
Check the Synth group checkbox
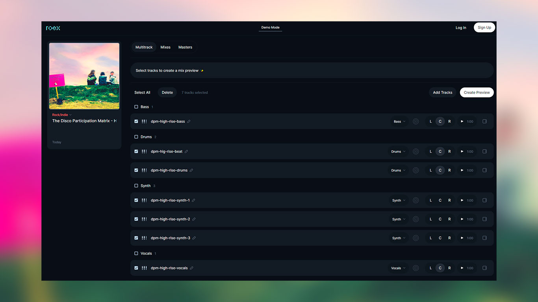pyautogui.click(x=136, y=186)
